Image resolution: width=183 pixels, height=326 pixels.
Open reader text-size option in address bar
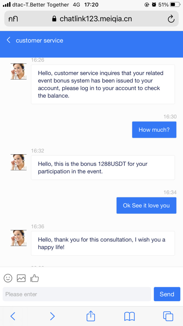pyautogui.click(x=13, y=19)
